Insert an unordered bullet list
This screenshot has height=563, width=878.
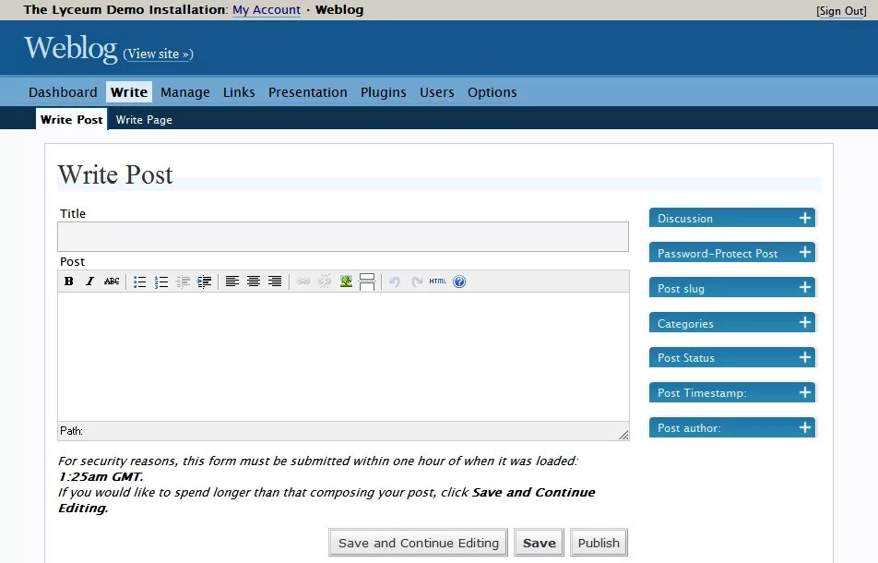click(139, 281)
